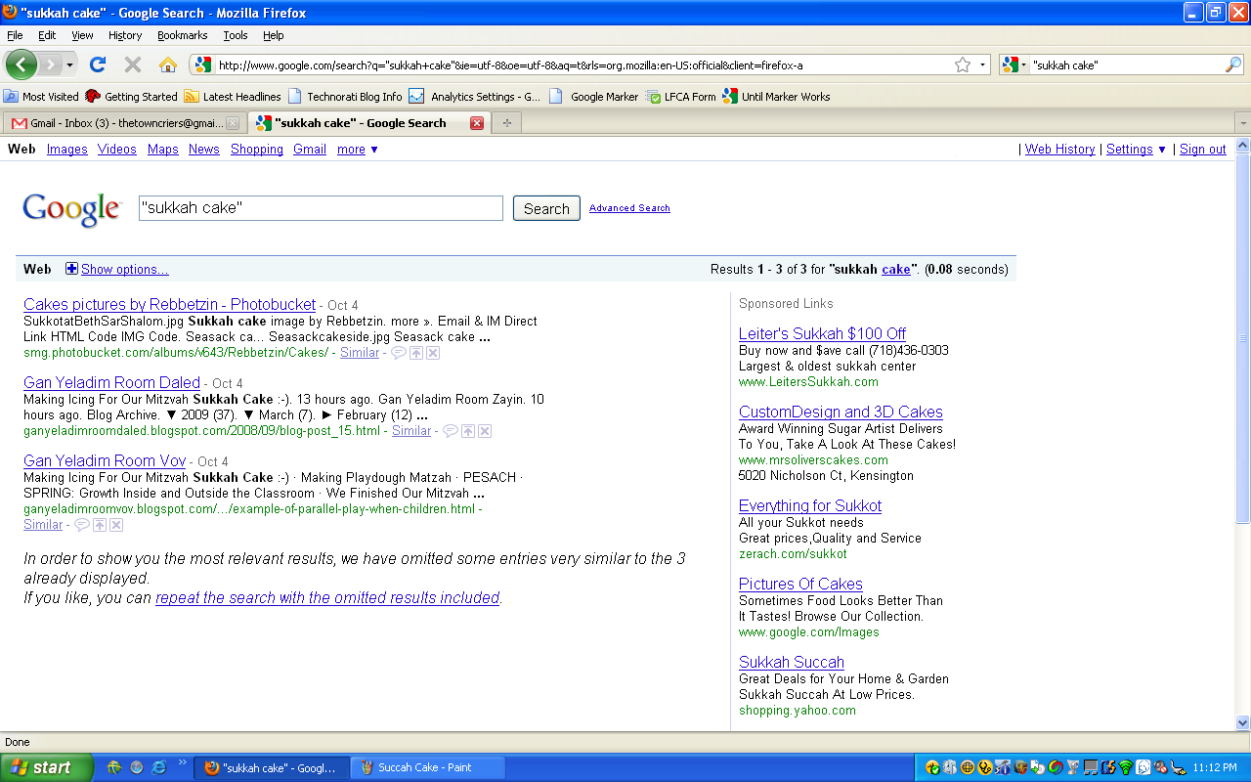The image size is (1251, 782).
Task: Comment on the Cakes pictures by Rebbetzin result
Action: [399, 353]
